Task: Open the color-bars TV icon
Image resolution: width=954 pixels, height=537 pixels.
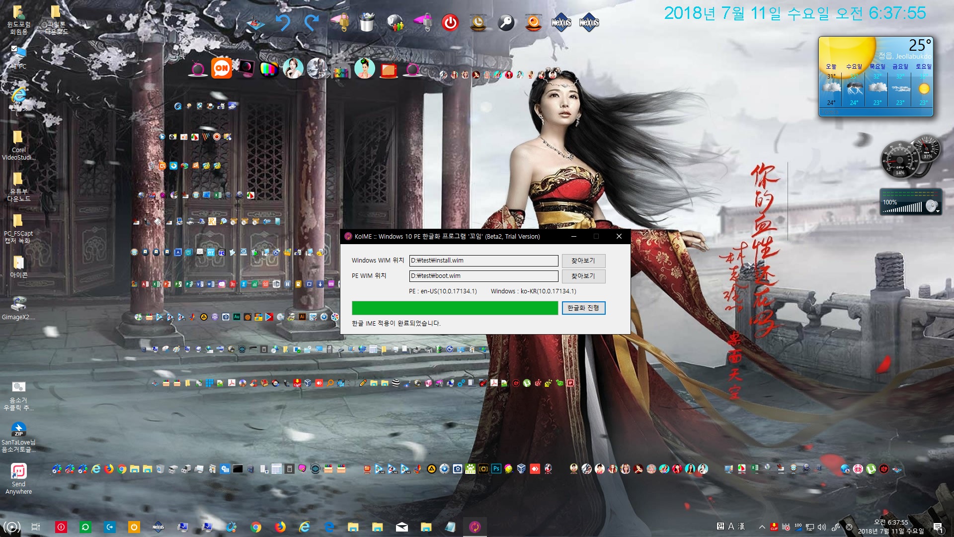Action: coord(269,69)
